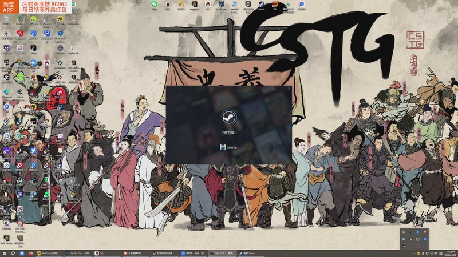Click the 正在登录 status text

coord(228,132)
